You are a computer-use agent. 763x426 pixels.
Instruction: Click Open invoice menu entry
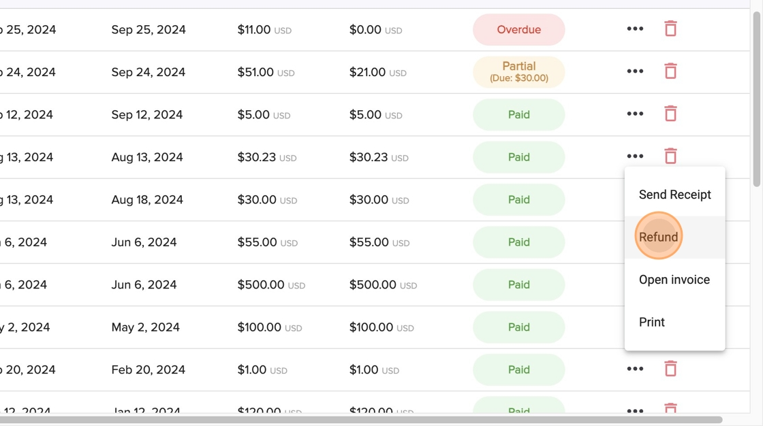coord(674,280)
